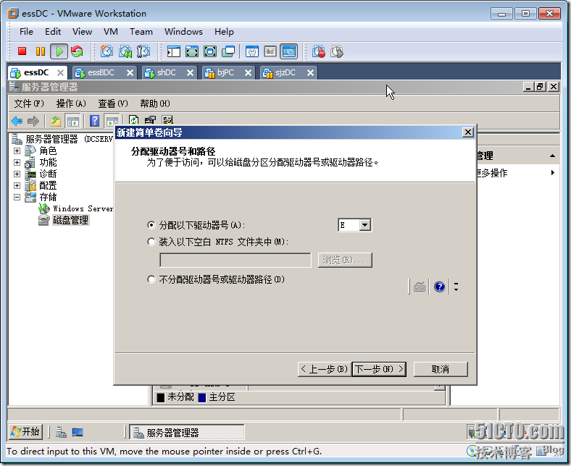Click the keyboard icon in language bar
The image size is (571, 466).
tap(420, 287)
